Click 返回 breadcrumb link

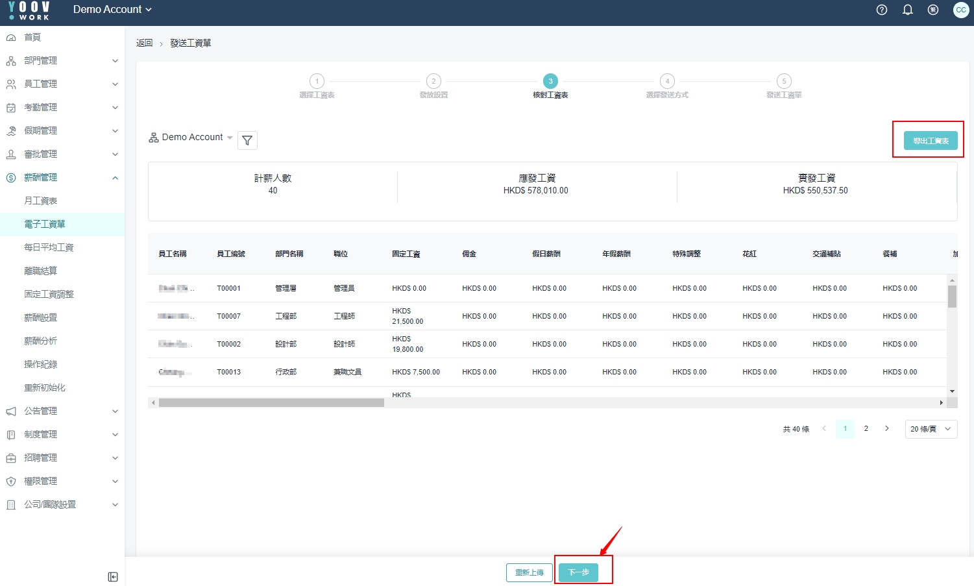[x=144, y=43]
